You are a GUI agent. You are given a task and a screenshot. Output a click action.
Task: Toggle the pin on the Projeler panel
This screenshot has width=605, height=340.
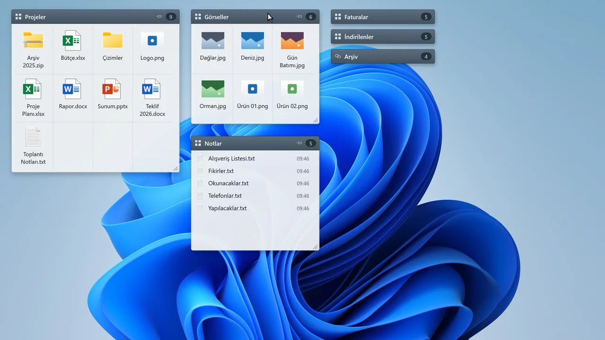[x=159, y=17]
